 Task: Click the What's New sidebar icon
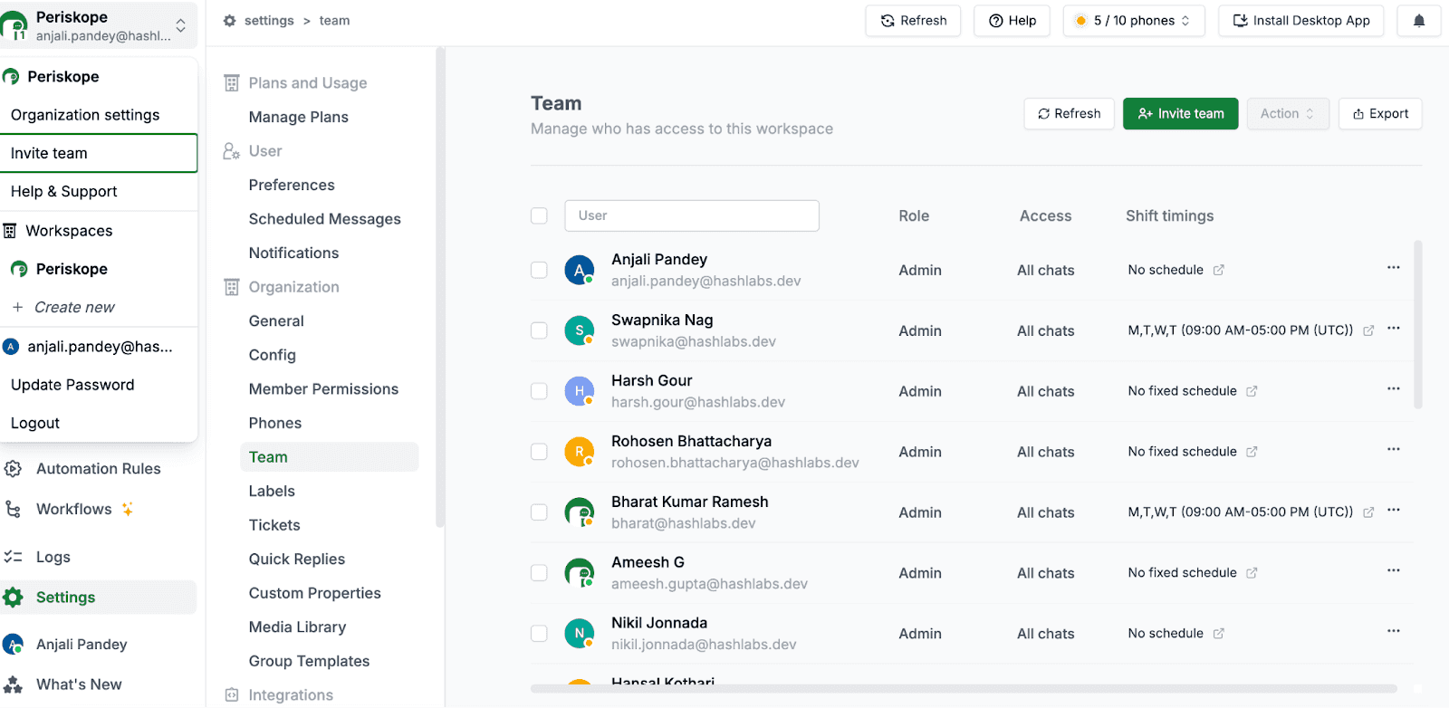pyautogui.click(x=13, y=684)
